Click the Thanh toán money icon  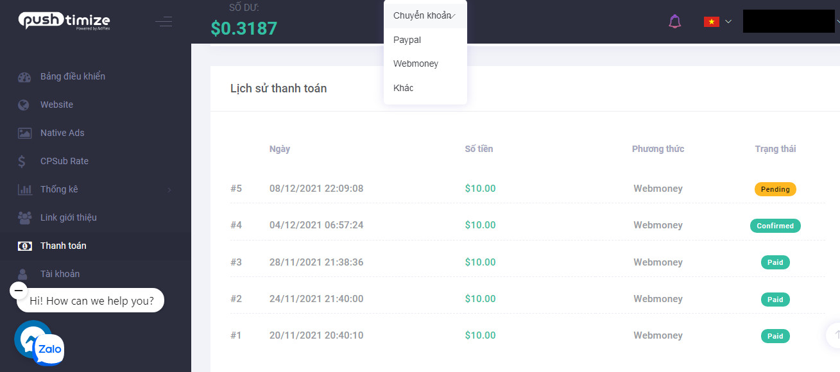(24, 246)
